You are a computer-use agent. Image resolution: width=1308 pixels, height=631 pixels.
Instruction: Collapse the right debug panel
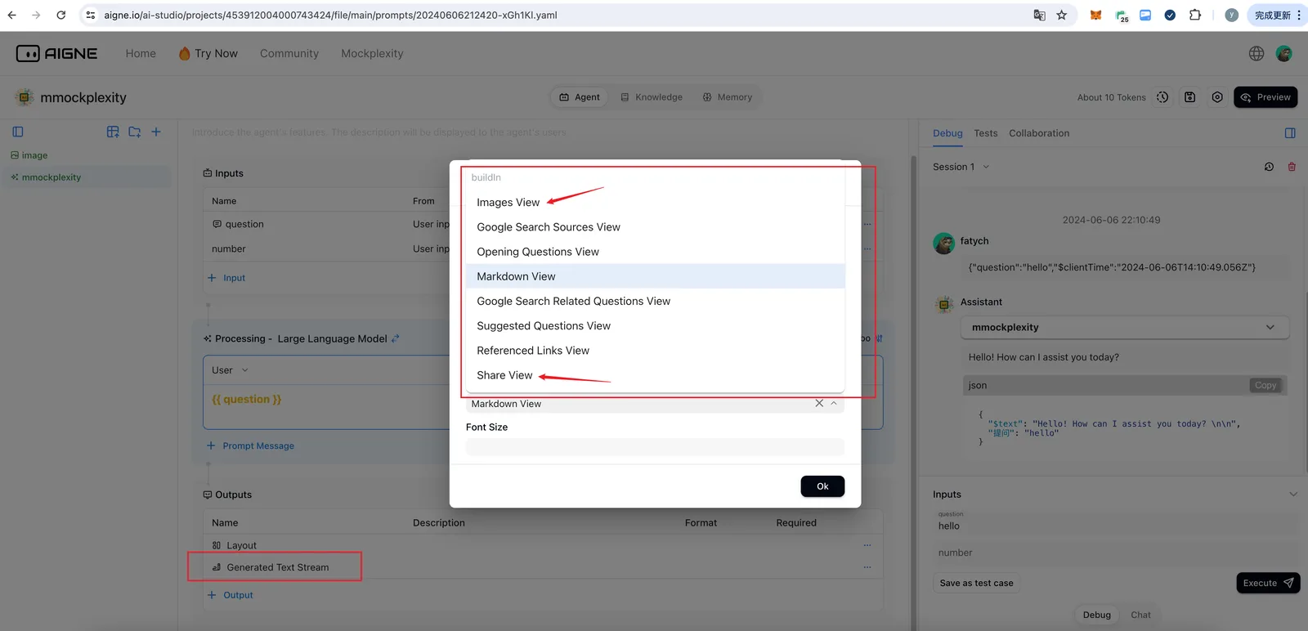point(1290,133)
